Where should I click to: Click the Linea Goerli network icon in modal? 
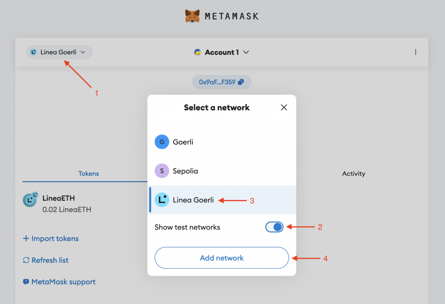click(x=161, y=200)
